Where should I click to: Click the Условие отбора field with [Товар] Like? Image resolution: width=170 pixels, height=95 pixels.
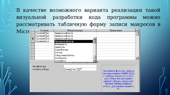[80, 69]
